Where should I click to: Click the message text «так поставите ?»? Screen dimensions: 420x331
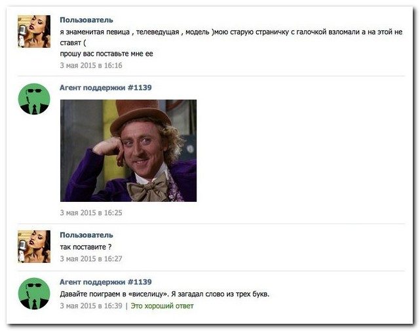86,246
